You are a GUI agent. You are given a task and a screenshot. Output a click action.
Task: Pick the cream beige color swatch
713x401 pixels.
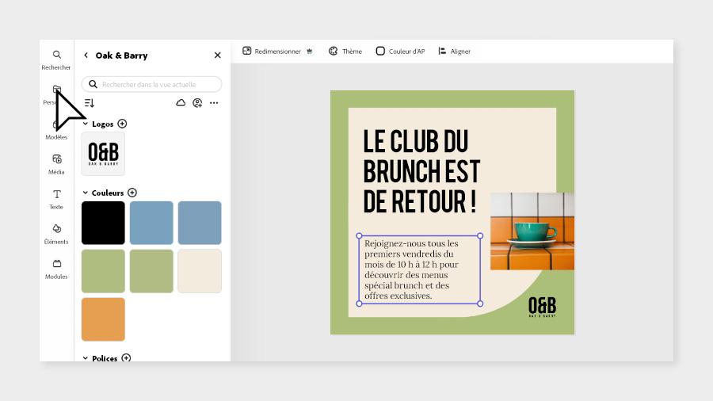pos(200,271)
